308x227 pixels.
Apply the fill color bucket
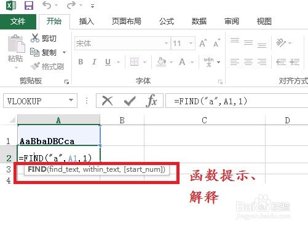point(161,62)
